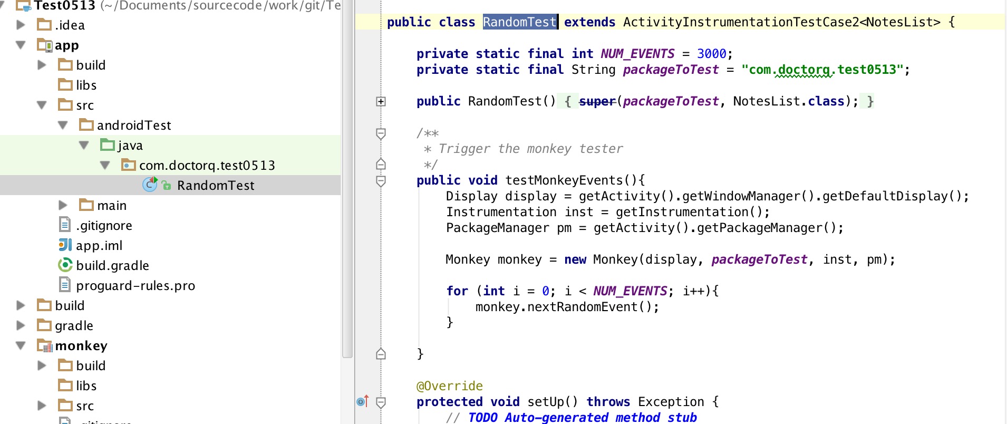Expand the root-level build folder arrow
The height and width of the screenshot is (424, 1007).
21,305
